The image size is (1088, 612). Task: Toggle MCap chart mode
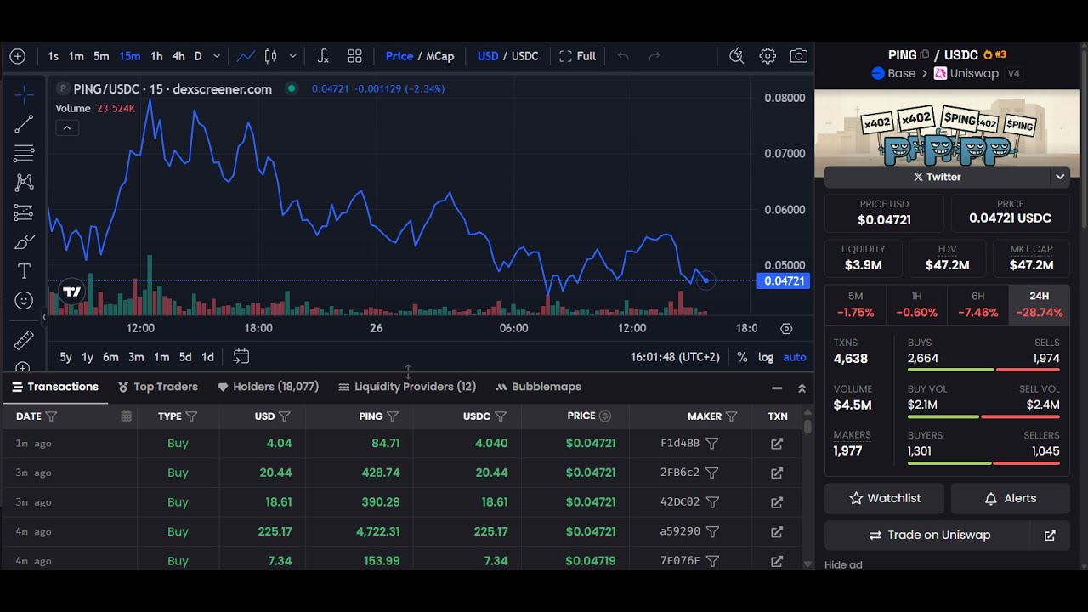(440, 56)
